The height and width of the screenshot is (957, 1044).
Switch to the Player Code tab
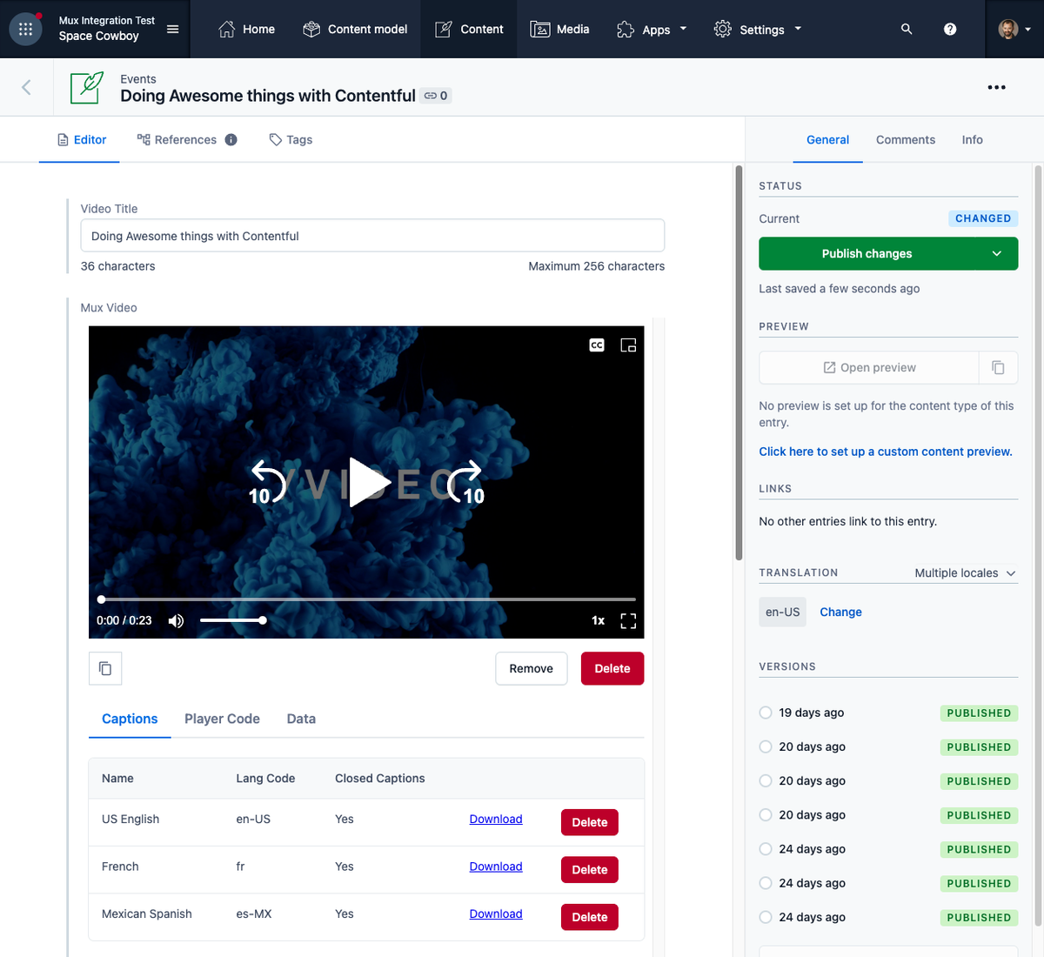pyautogui.click(x=222, y=719)
